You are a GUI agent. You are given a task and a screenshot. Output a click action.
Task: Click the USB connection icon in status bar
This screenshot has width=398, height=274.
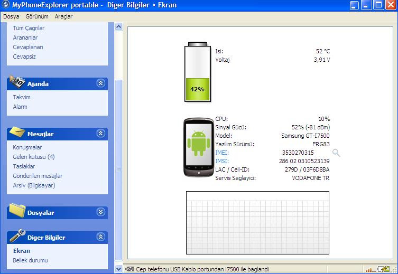(x=129, y=269)
